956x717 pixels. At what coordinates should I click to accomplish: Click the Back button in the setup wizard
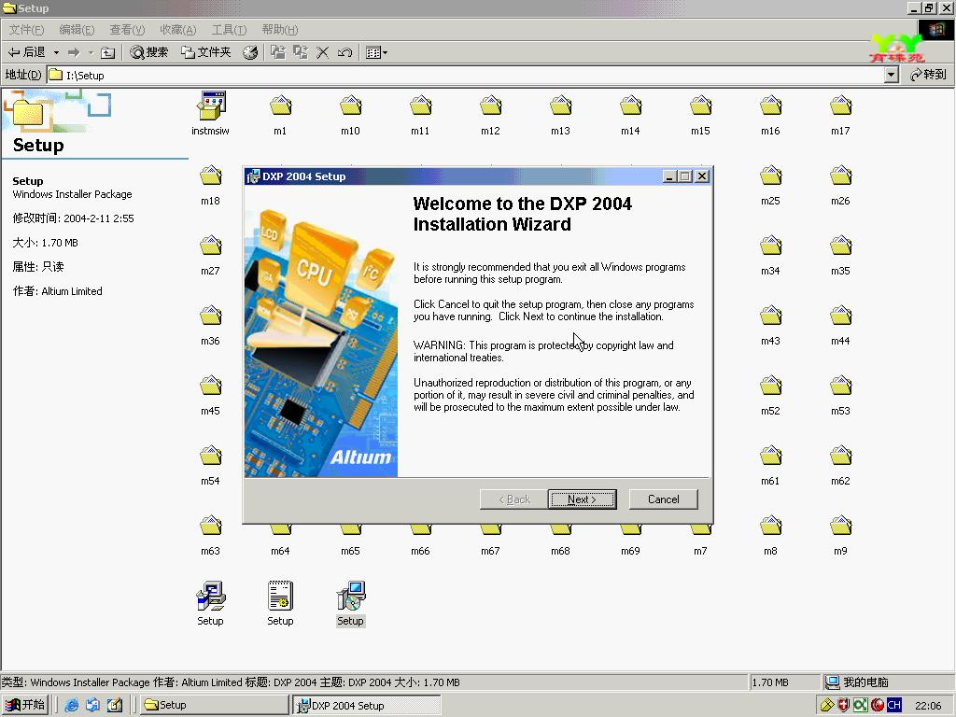point(514,499)
